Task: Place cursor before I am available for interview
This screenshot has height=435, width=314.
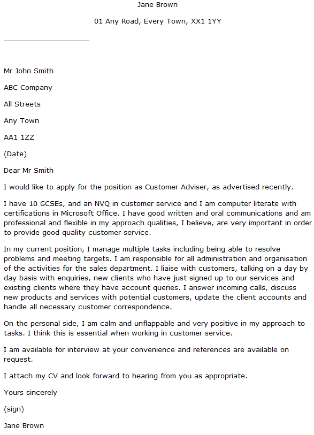Action: (4, 350)
